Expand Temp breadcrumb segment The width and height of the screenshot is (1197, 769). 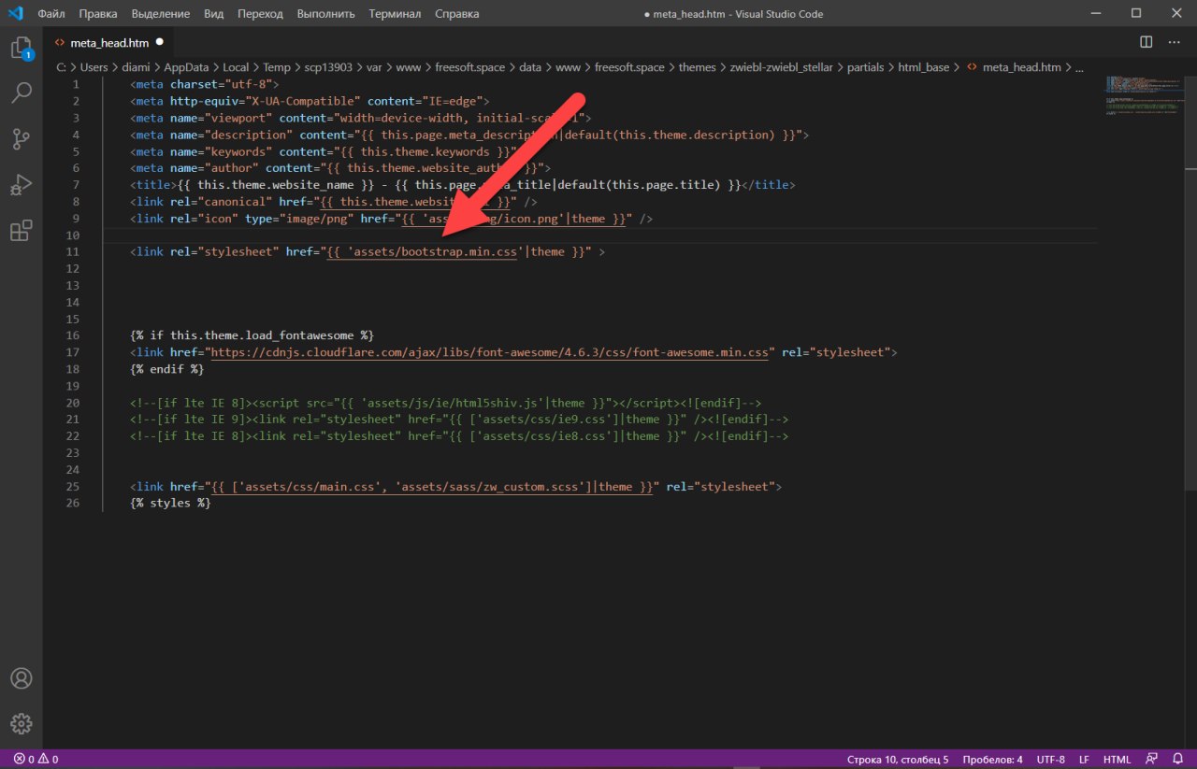point(276,67)
